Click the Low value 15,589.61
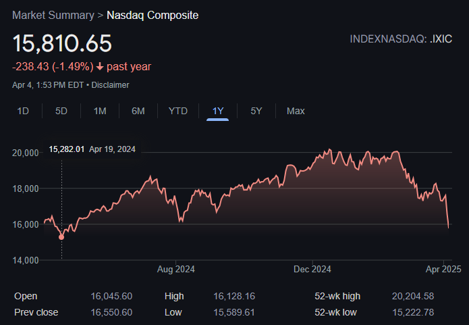 [x=234, y=312]
